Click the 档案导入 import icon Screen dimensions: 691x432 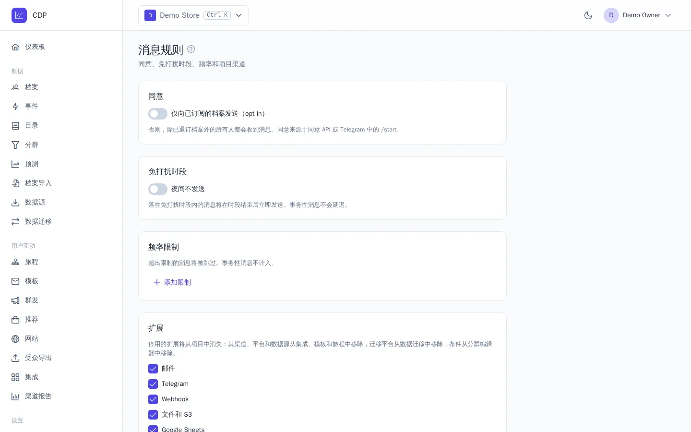click(x=15, y=183)
